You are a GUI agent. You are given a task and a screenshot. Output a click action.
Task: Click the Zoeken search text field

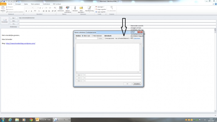coord(86,38)
